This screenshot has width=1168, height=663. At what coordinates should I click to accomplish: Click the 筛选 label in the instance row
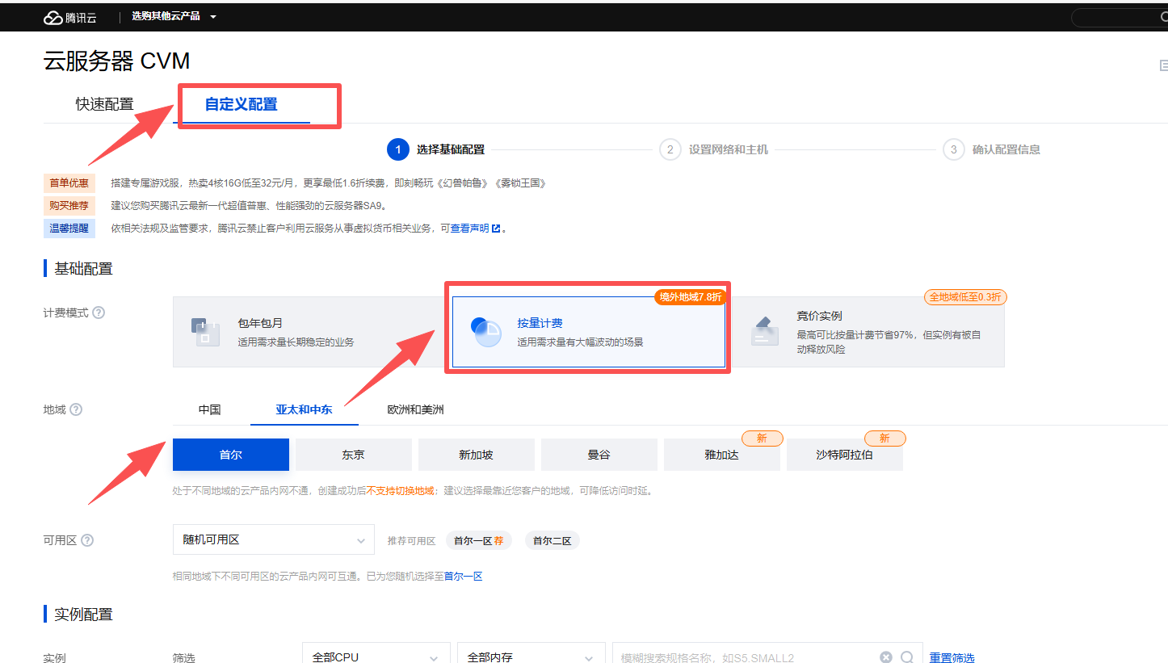tap(184, 657)
